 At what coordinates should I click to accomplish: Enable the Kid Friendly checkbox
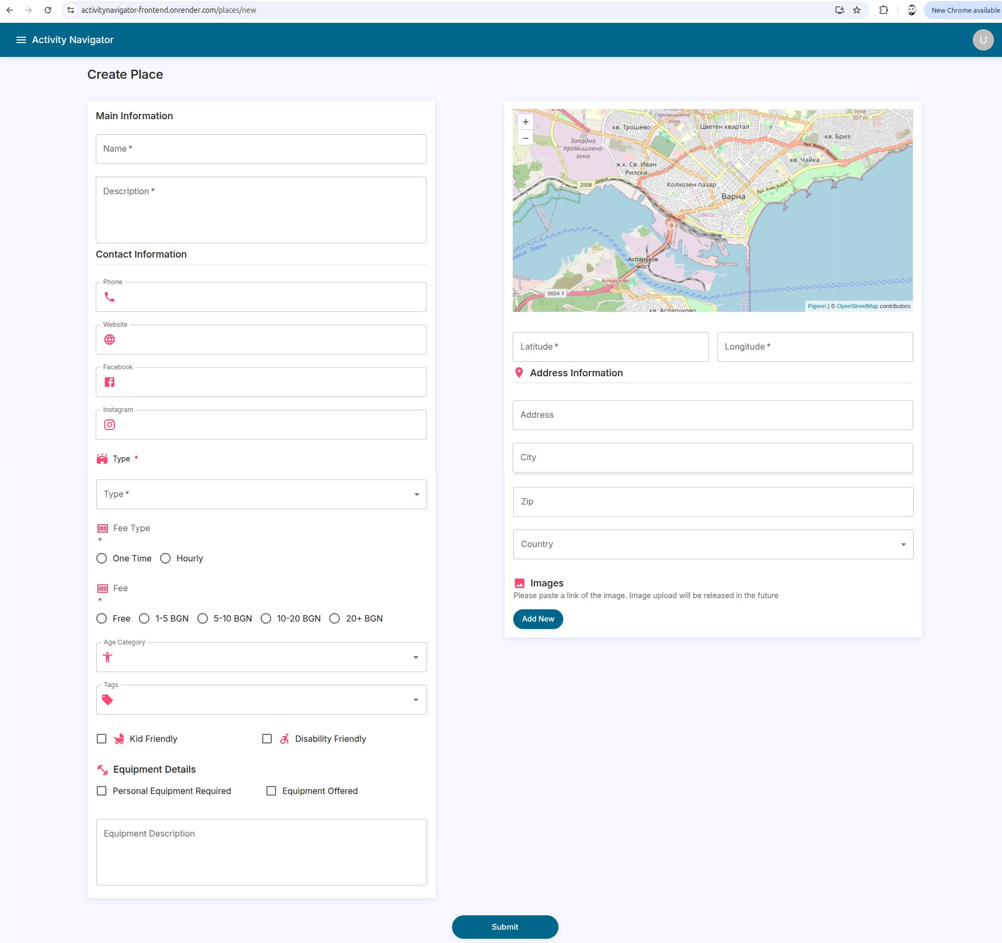pyautogui.click(x=102, y=739)
